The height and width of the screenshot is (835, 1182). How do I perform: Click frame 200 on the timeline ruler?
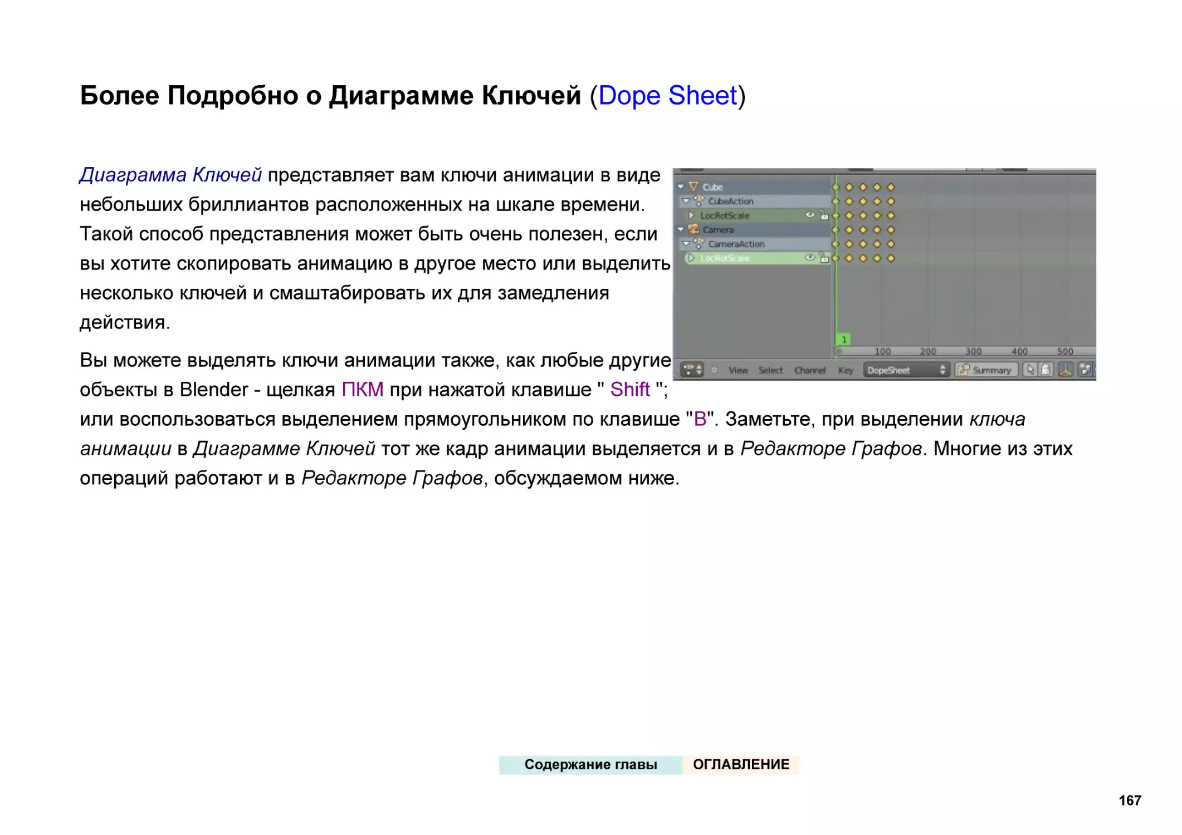928,351
